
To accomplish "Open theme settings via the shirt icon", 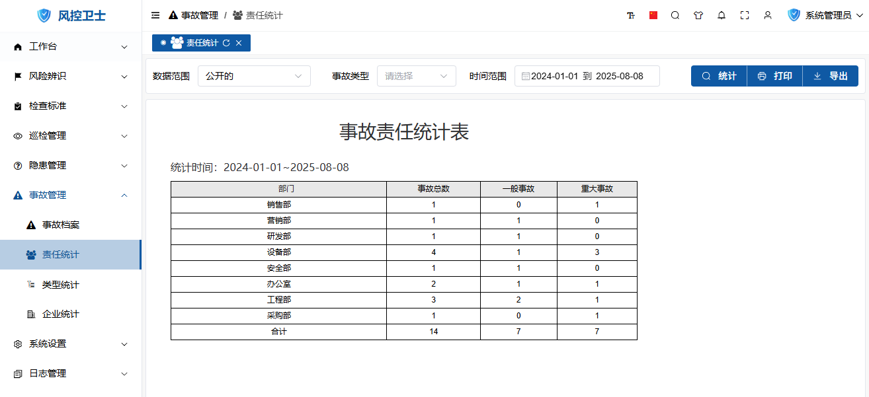I will point(698,15).
